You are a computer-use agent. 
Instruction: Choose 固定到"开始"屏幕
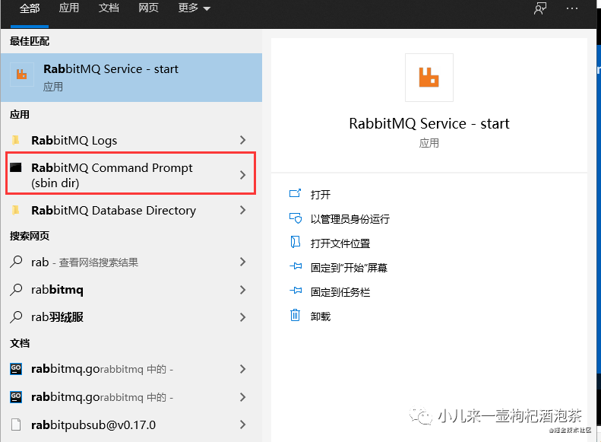(349, 268)
